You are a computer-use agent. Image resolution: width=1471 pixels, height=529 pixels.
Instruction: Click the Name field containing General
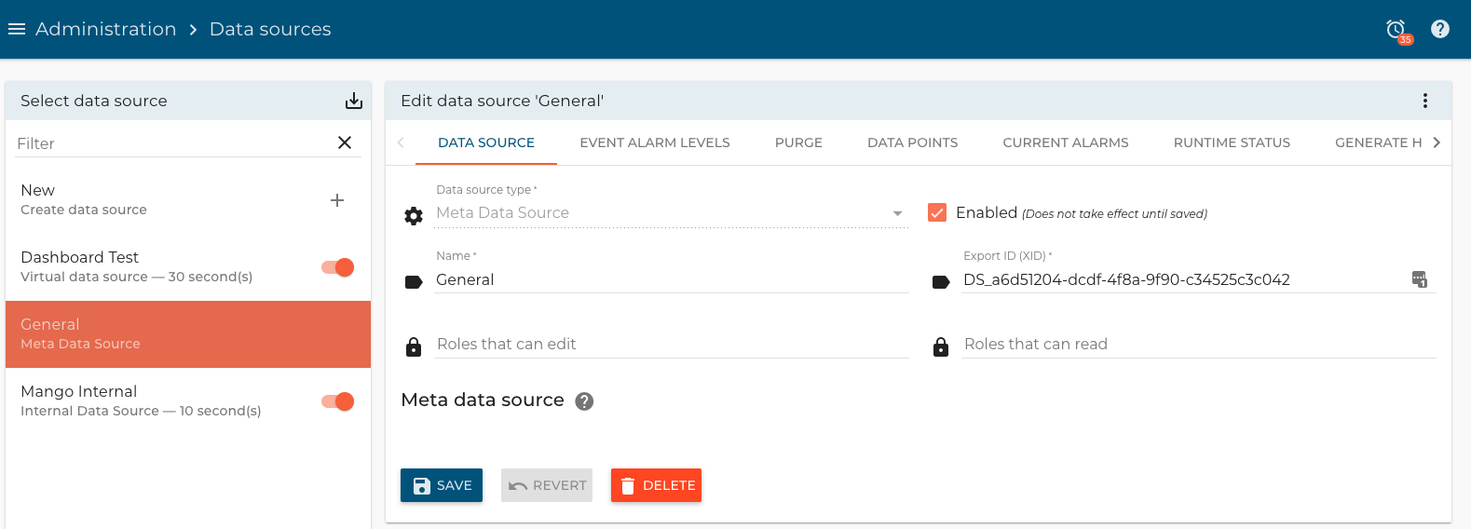[x=671, y=279]
